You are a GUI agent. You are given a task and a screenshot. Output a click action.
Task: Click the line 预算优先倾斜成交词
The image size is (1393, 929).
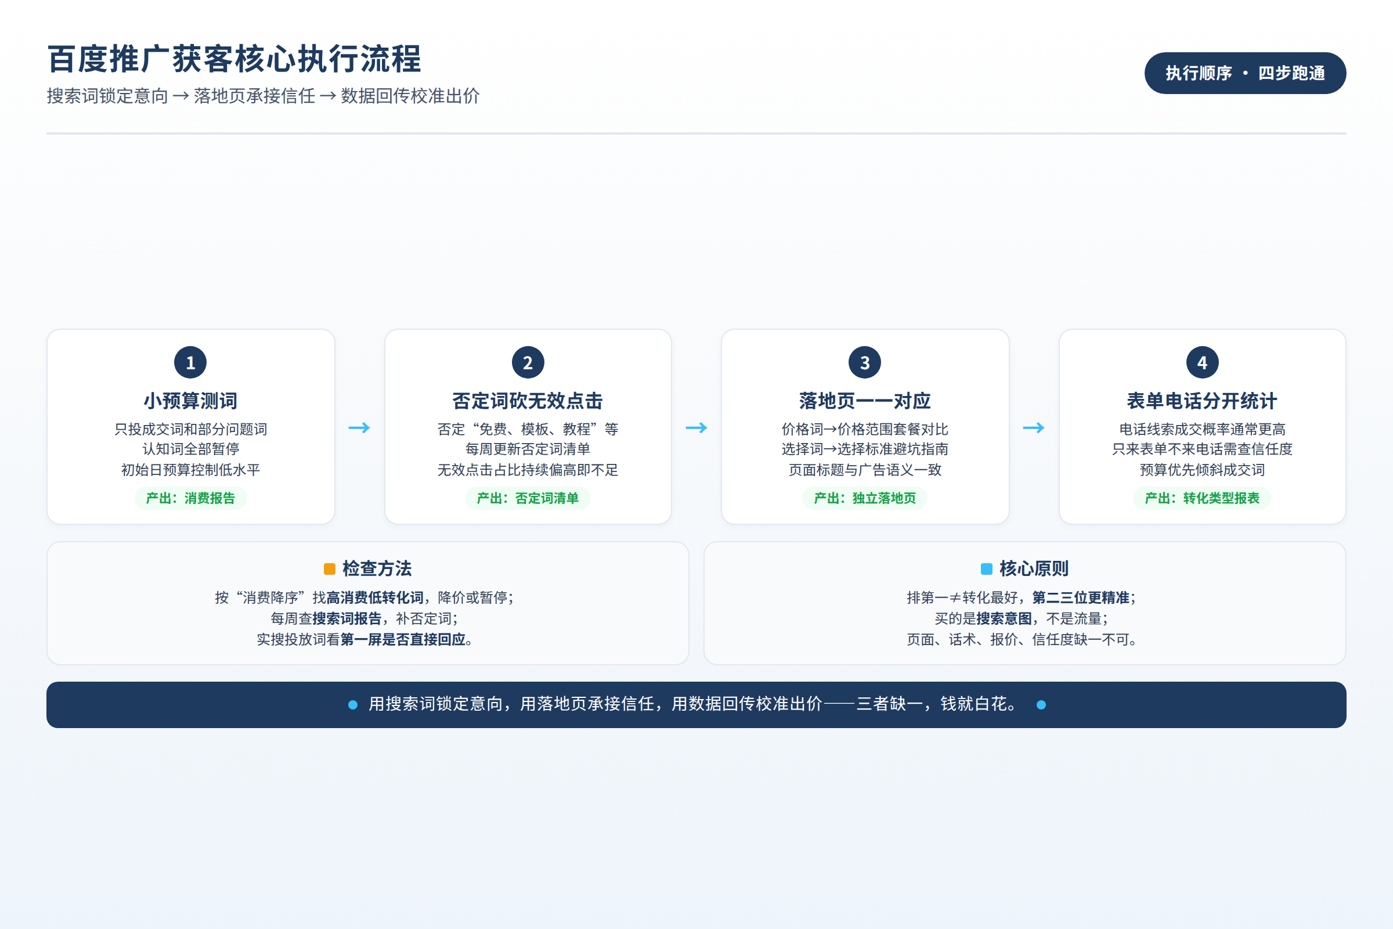[1202, 470]
